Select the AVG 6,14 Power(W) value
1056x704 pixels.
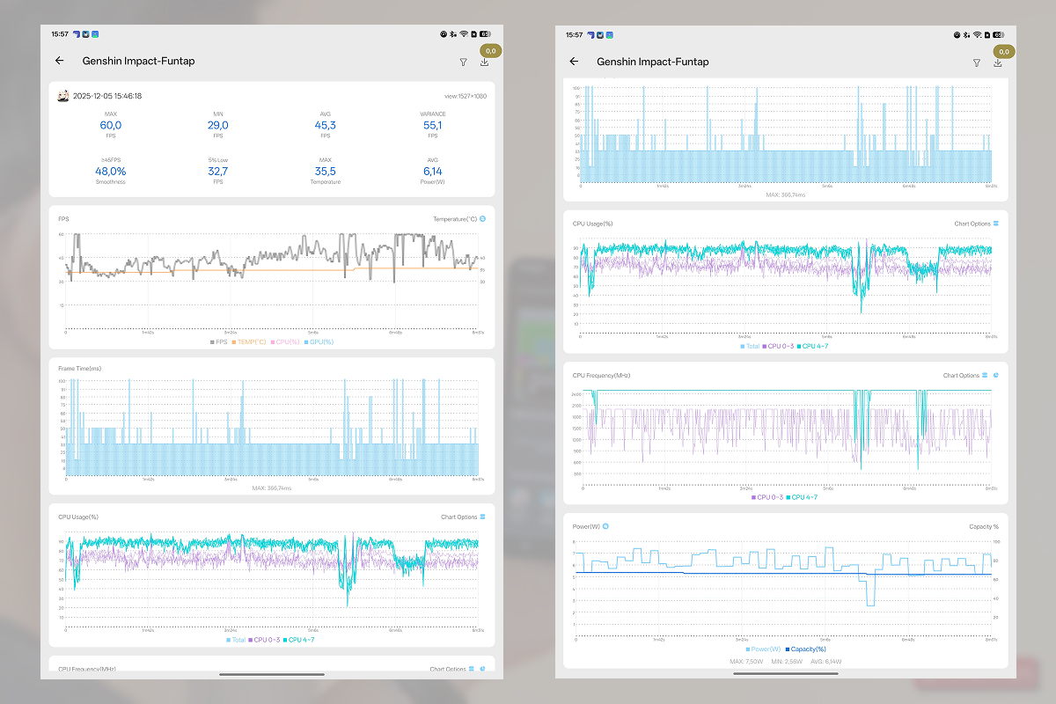[x=433, y=172]
